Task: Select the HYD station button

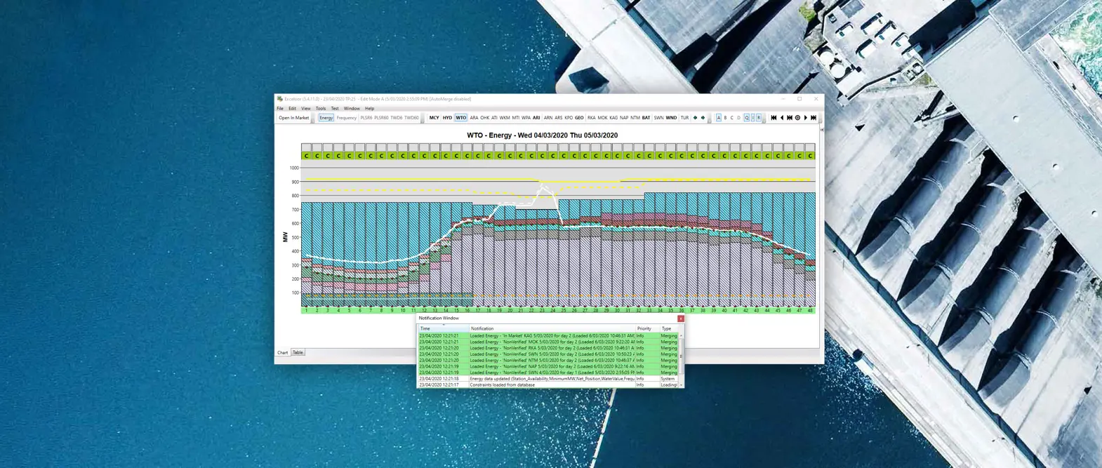Action: point(447,118)
